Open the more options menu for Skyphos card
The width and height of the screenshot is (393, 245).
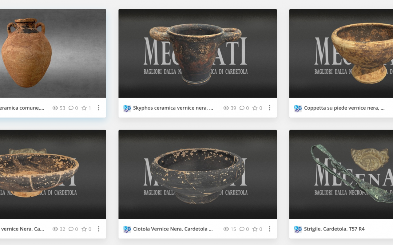point(269,108)
